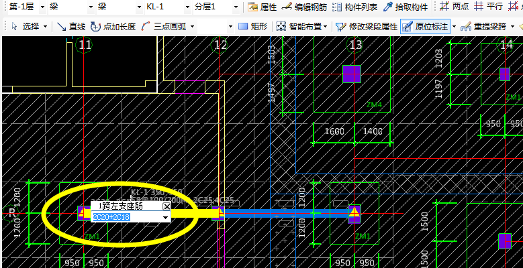Image resolution: width=523 pixels, height=268 pixels.
Task: Choose the 直线 line drawing tool
Action: click(x=71, y=27)
